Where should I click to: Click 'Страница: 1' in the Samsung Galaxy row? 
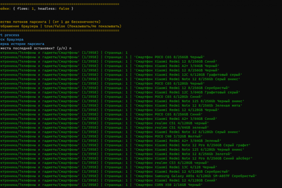click(x=116, y=176)
